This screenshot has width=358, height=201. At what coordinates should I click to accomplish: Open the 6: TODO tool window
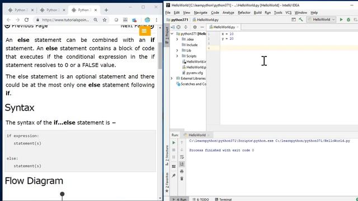(x=201, y=199)
